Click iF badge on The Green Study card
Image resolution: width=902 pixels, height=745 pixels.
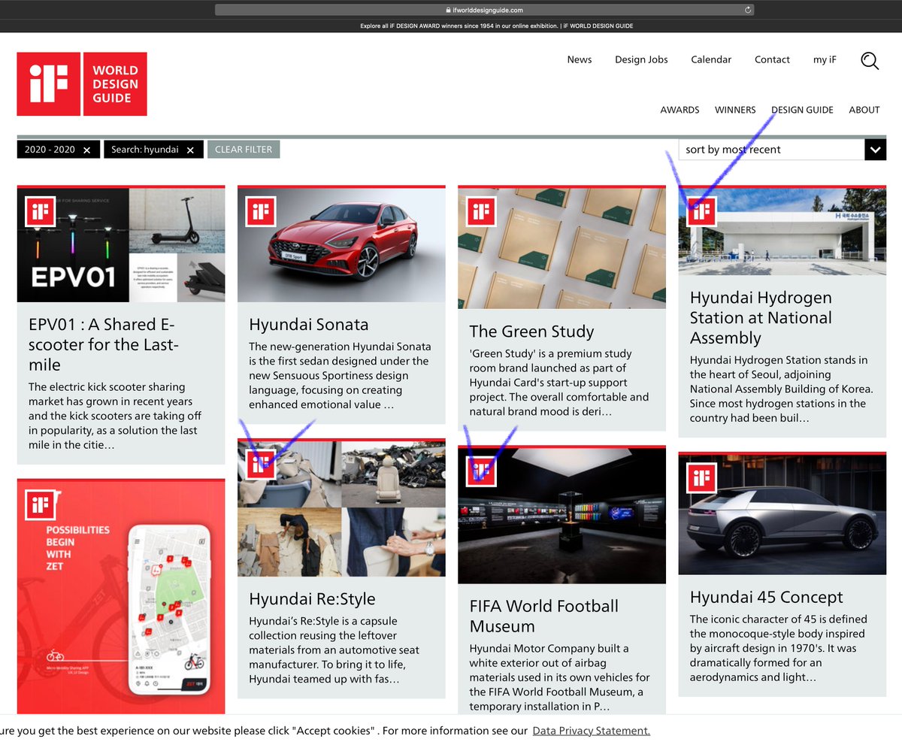481,211
